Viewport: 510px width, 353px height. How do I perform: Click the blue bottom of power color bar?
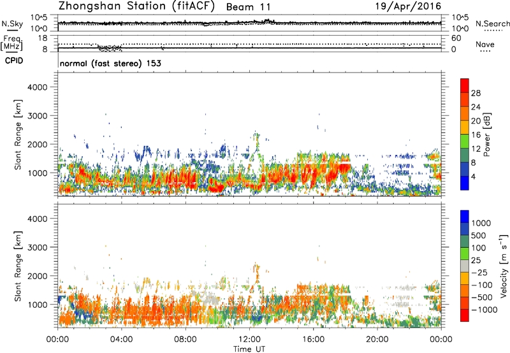[x=465, y=183]
